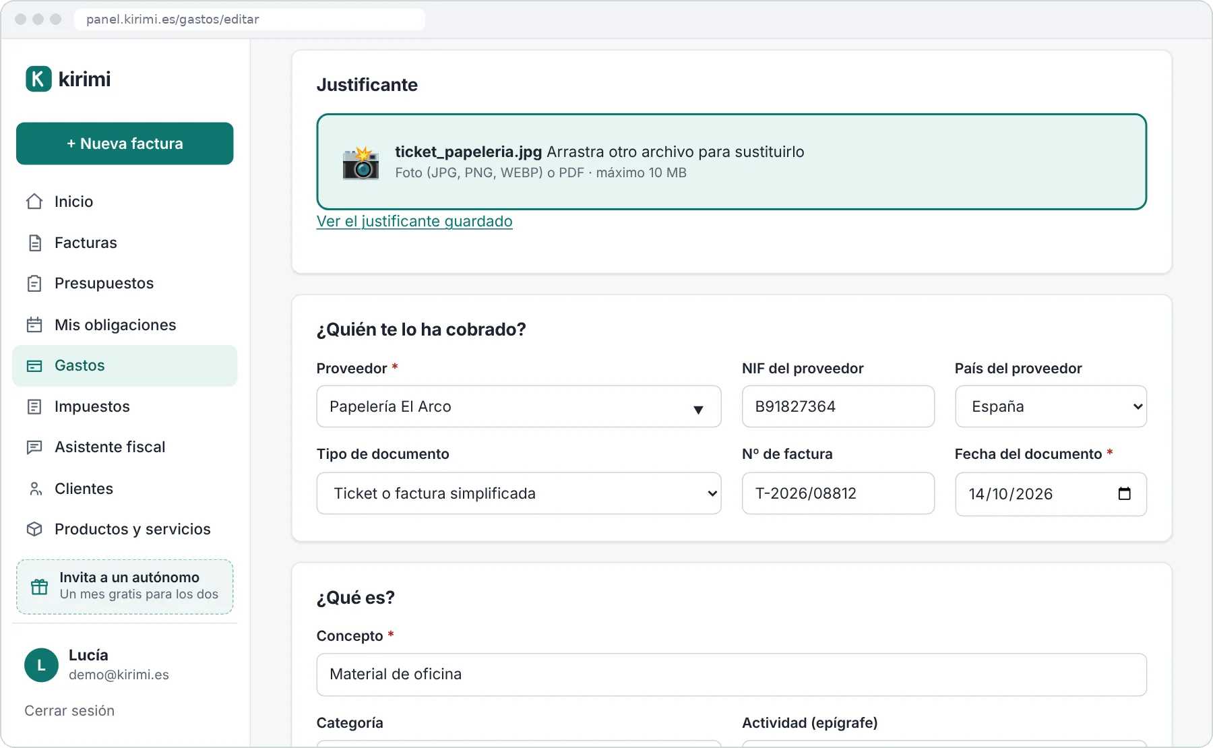1213x748 pixels.
Task: Click the Presupuestos clipboard icon
Action: coord(34,284)
